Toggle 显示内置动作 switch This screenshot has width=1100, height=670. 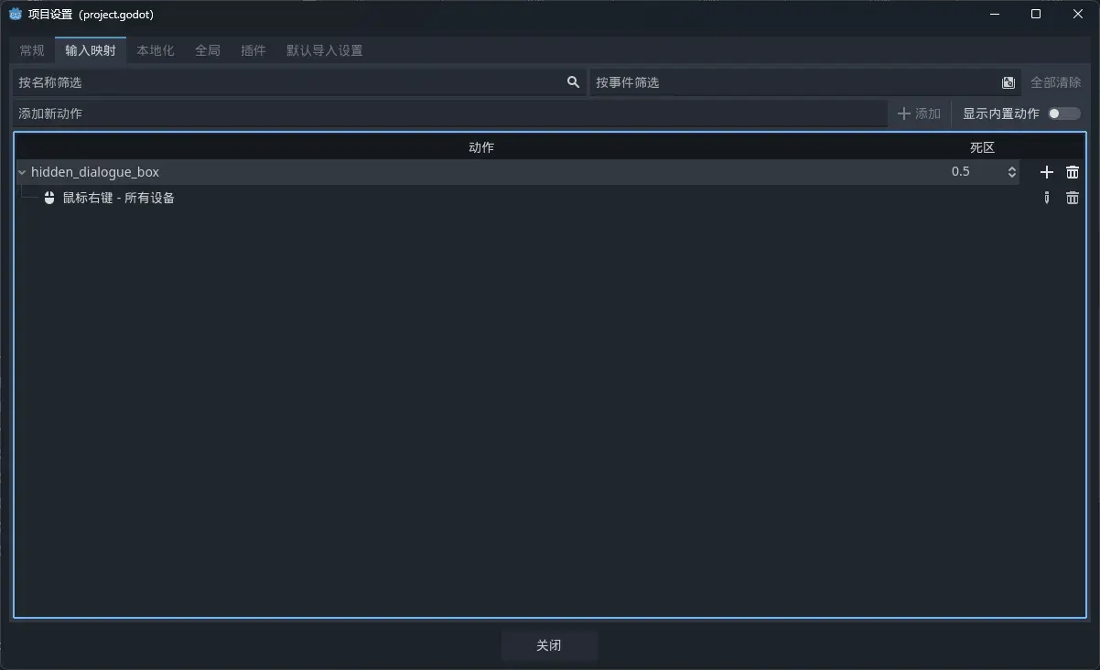(x=1064, y=113)
